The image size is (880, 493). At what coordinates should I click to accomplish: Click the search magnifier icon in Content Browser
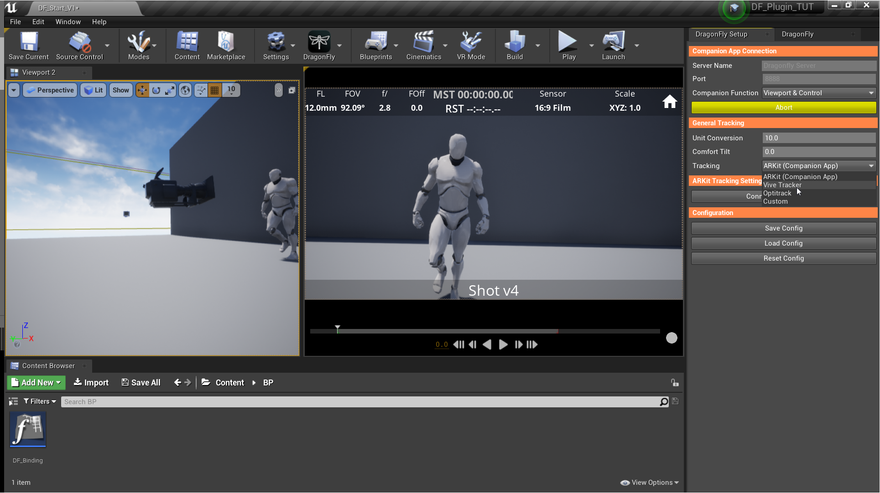pyautogui.click(x=664, y=401)
